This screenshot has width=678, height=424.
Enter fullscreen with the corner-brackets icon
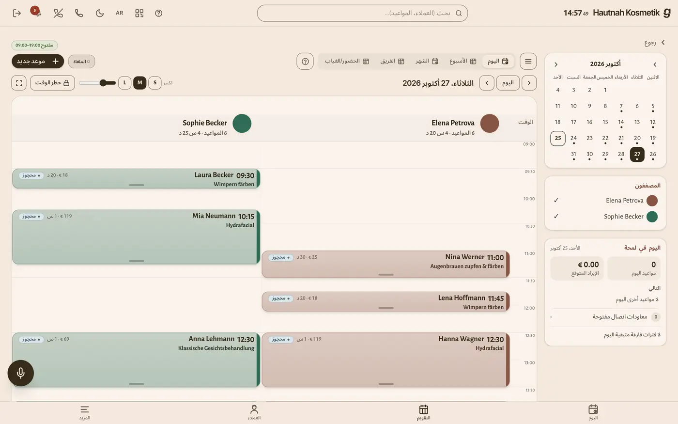(x=19, y=83)
